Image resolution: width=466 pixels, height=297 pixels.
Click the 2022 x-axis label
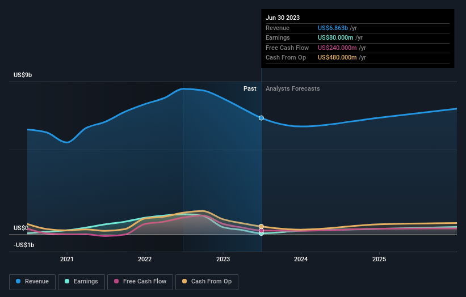[x=145, y=260]
